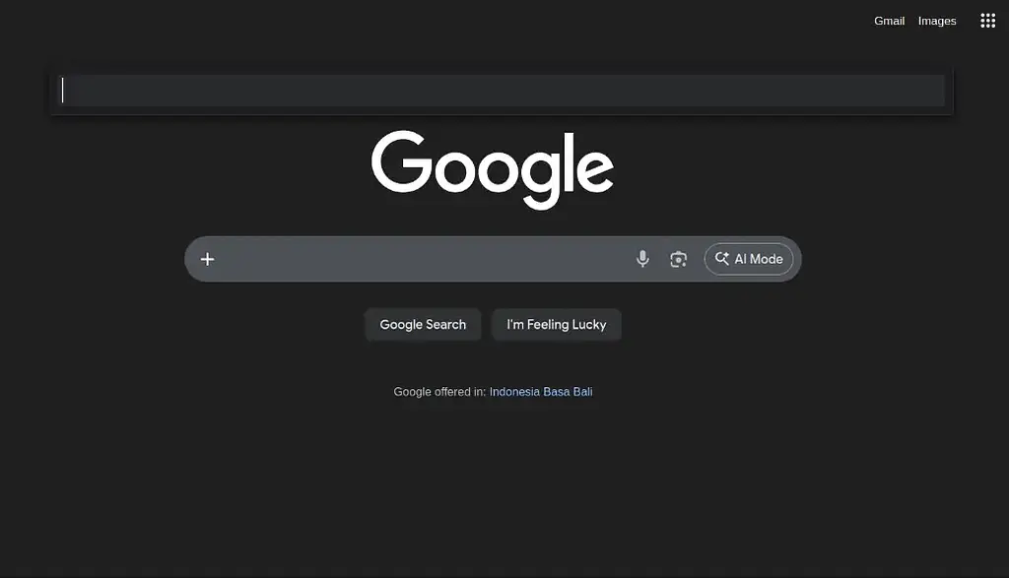This screenshot has height=578, width=1009.
Task: Go to Google Images link
Action: pos(937,22)
